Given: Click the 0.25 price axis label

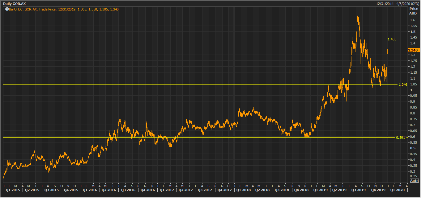Looking at the screenshot, I should pyautogui.click(x=414, y=176).
